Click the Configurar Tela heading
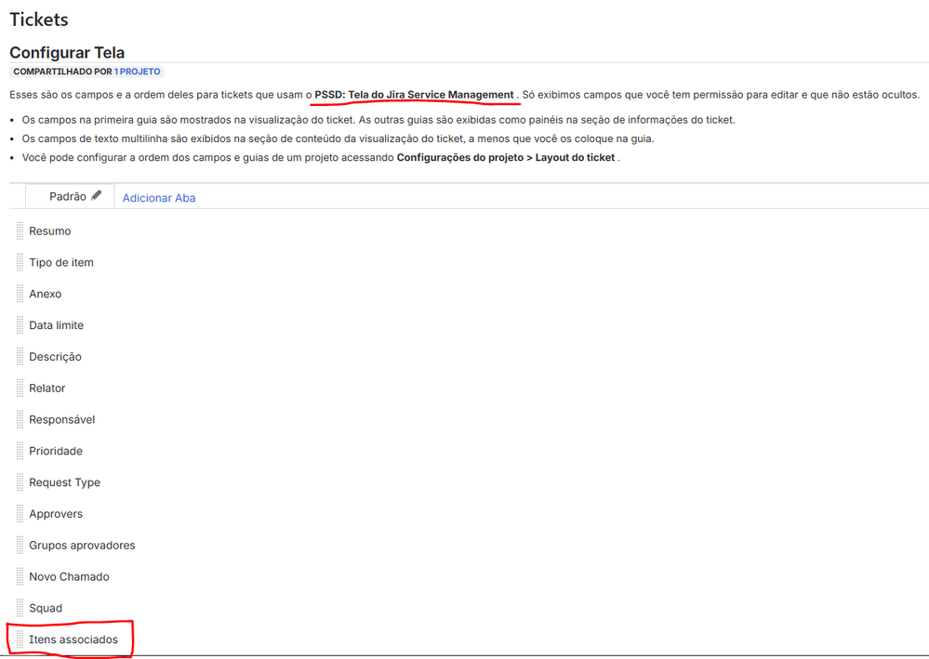The image size is (929, 659). pos(67,53)
